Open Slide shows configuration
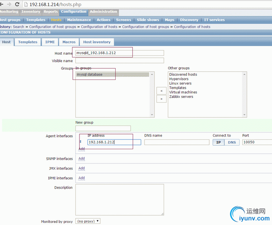This screenshot has width=272, height=225. (148, 20)
